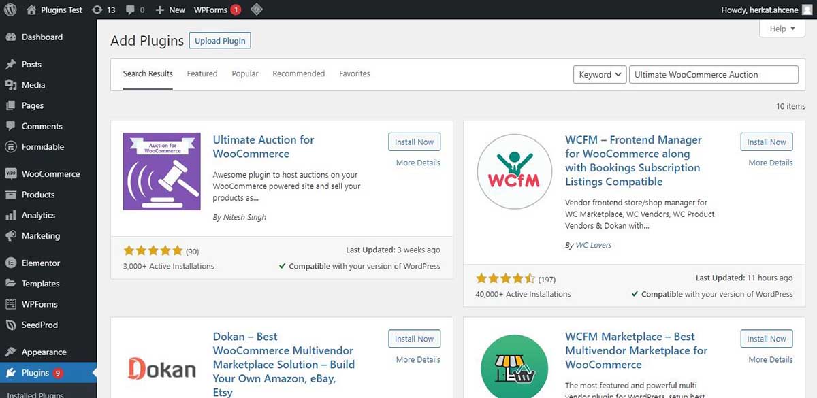Open WPForms item in top admin bar
Image resolution: width=817 pixels, height=398 pixels.
coord(218,10)
